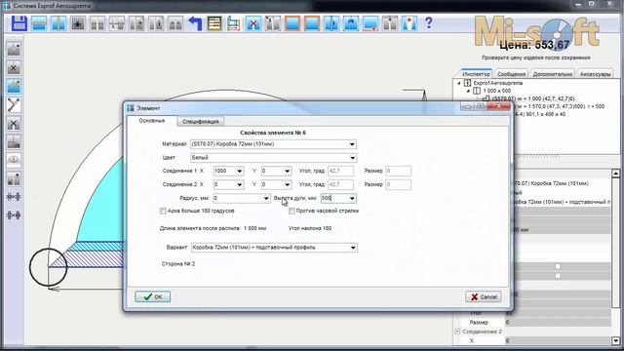624x351 pixels.
Task: Click the dimensioned frame icon next to abacus
Action: [x=234, y=23]
